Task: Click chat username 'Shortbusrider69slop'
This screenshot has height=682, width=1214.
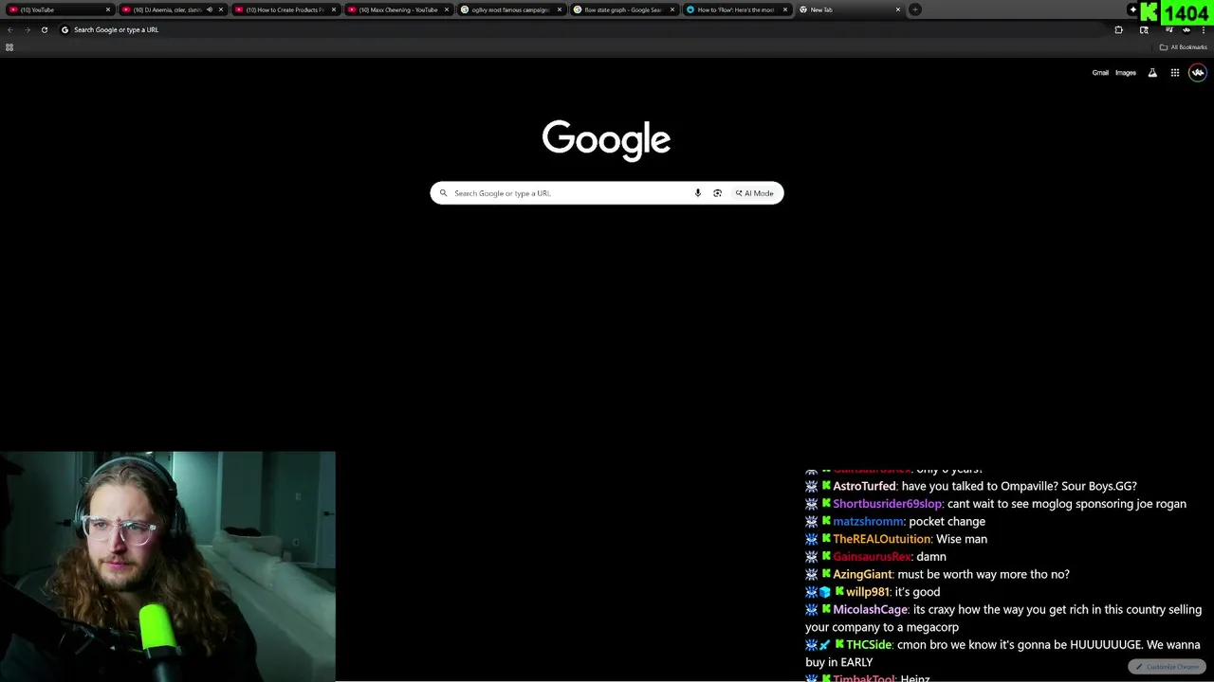Action: [x=888, y=504]
